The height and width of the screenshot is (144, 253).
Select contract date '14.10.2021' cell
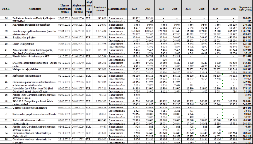click(64, 57)
